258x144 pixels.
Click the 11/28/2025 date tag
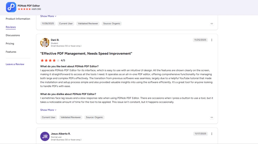48,23
